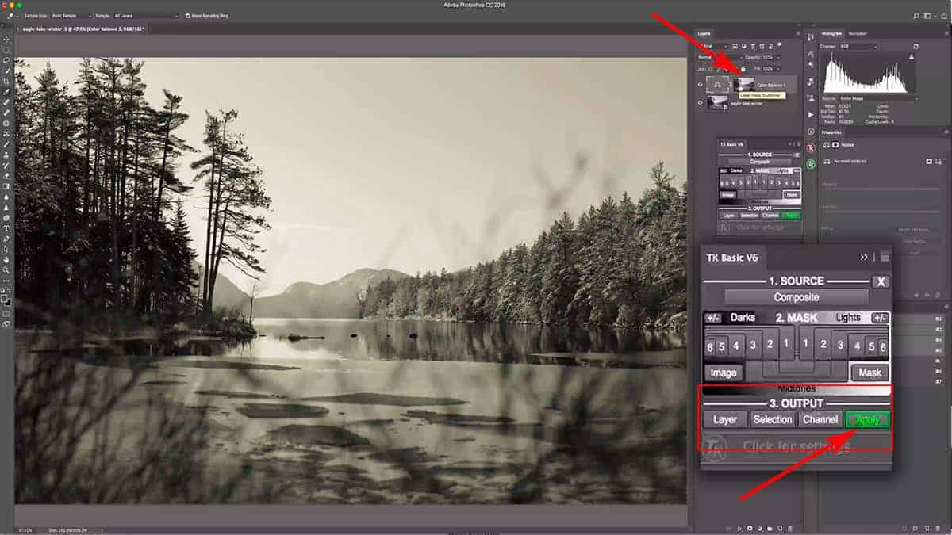Screen dimensions: 952x535
Task: Hide the Color Balance 1 layer
Action: point(700,85)
